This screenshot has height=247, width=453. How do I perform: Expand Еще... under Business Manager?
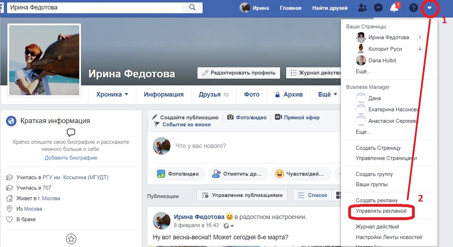(x=363, y=132)
